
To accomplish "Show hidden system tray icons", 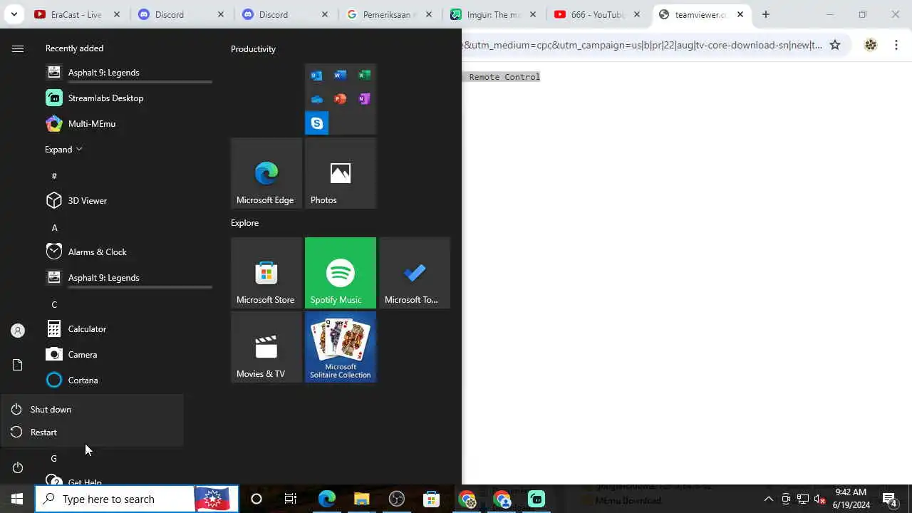I will (768, 499).
